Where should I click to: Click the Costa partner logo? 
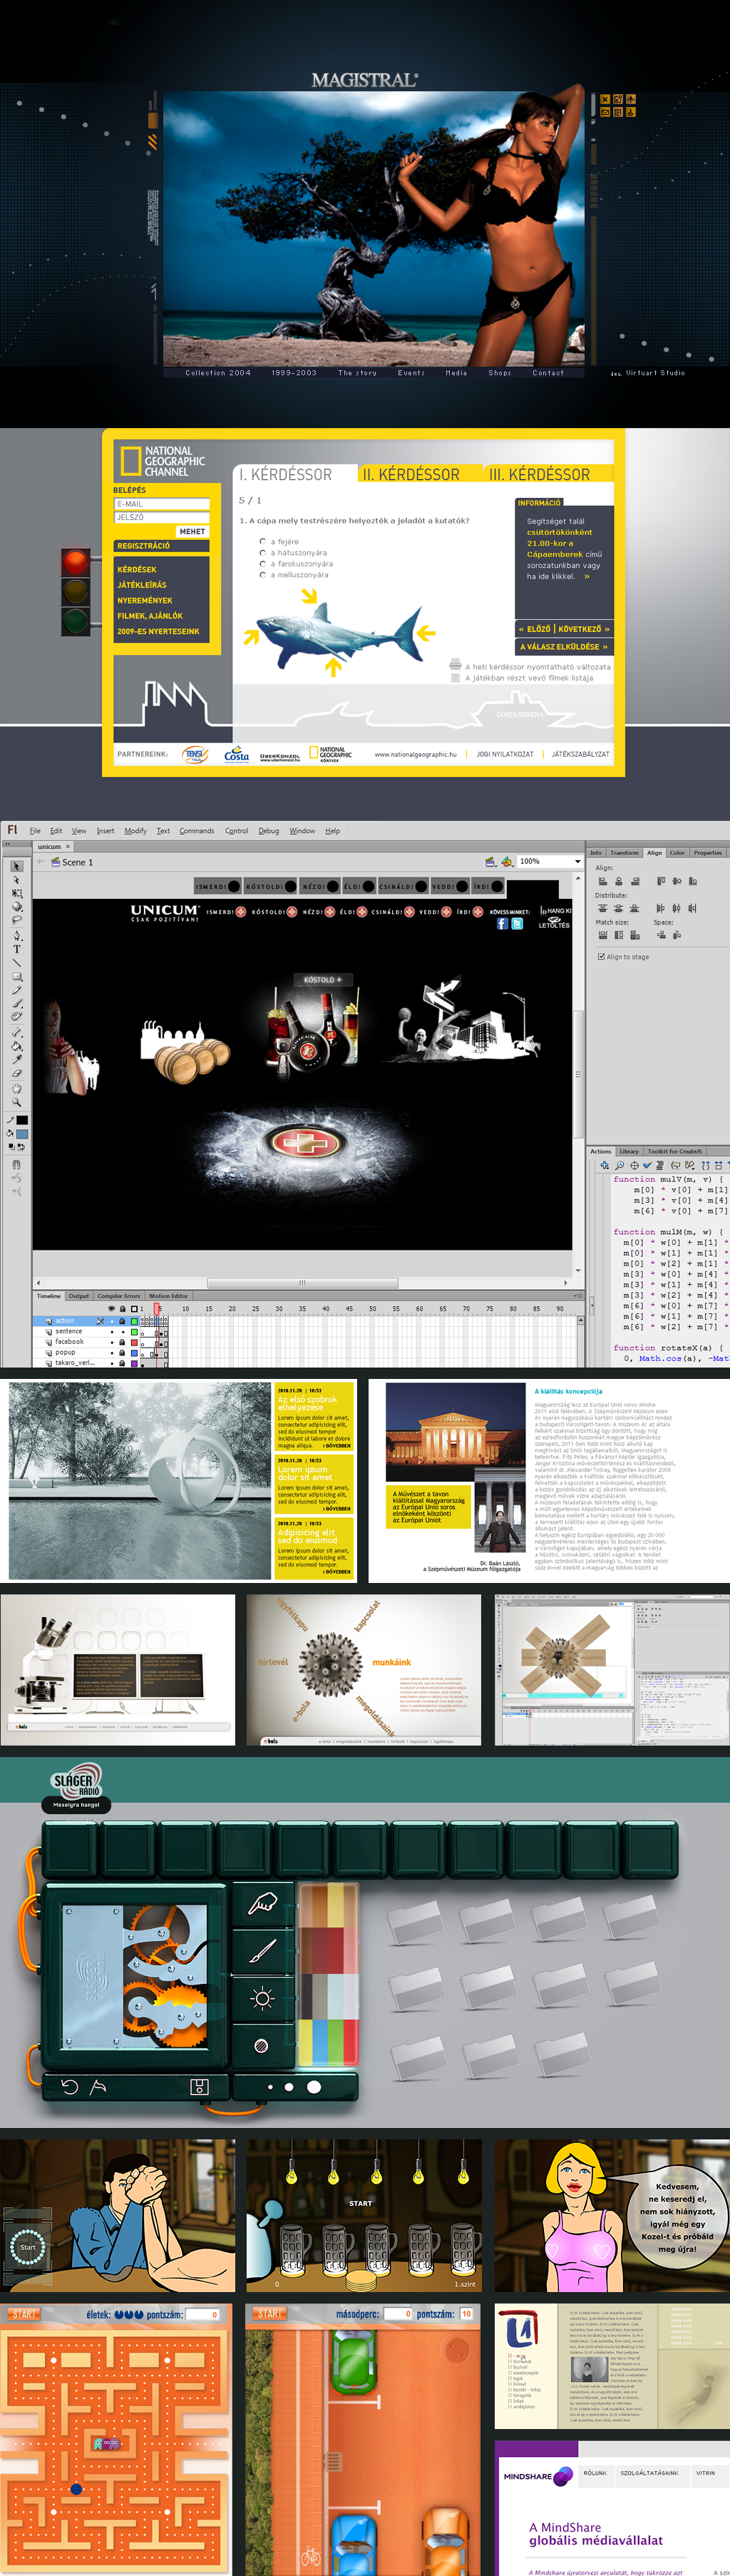coord(237,755)
